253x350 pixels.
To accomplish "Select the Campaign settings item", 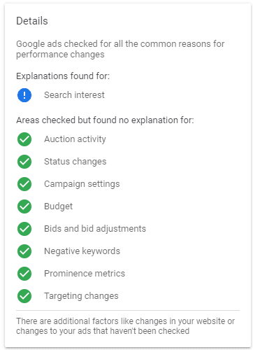I will pyautogui.click(x=82, y=184).
